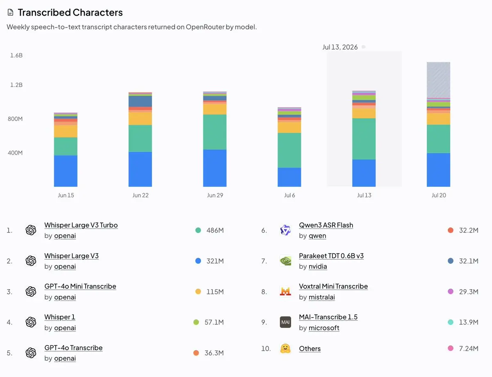Image resolution: width=492 pixels, height=377 pixels.
Task: Visit the qwen author link
Action: tap(317, 236)
